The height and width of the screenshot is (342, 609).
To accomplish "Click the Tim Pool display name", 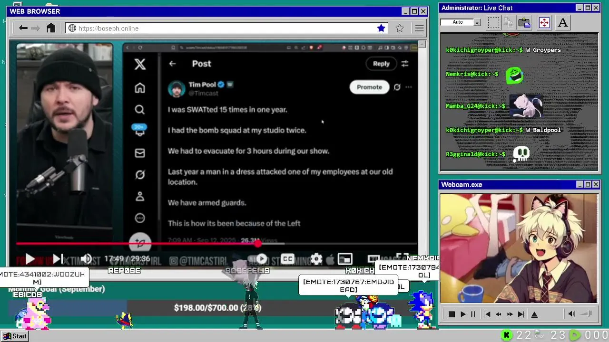I will click(x=202, y=85).
